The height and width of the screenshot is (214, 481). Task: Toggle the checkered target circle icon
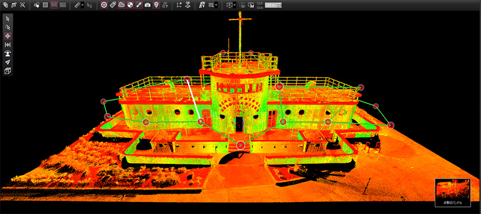(130, 5)
